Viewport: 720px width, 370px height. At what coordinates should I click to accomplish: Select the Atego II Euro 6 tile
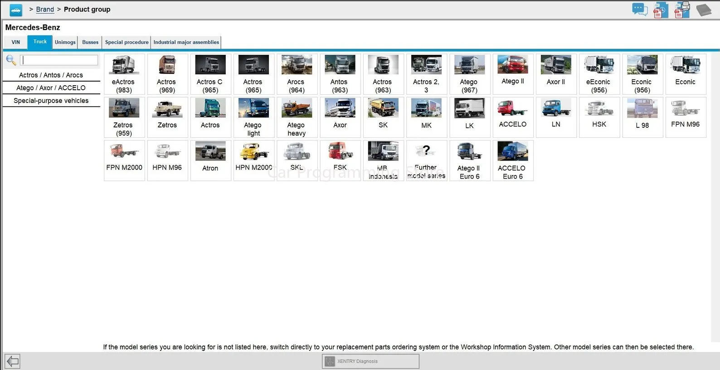(x=470, y=160)
